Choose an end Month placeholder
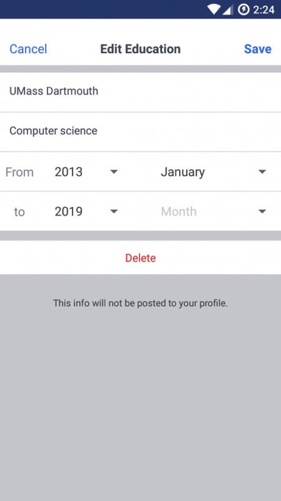281x501 pixels. point(178,212)
